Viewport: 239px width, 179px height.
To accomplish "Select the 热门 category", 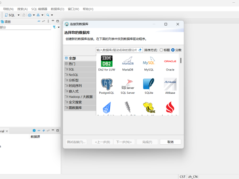I will (x=80, y=64).
